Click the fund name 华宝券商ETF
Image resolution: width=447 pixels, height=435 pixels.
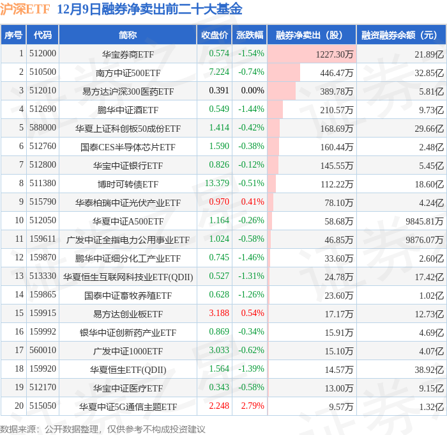tap(128, 54)
